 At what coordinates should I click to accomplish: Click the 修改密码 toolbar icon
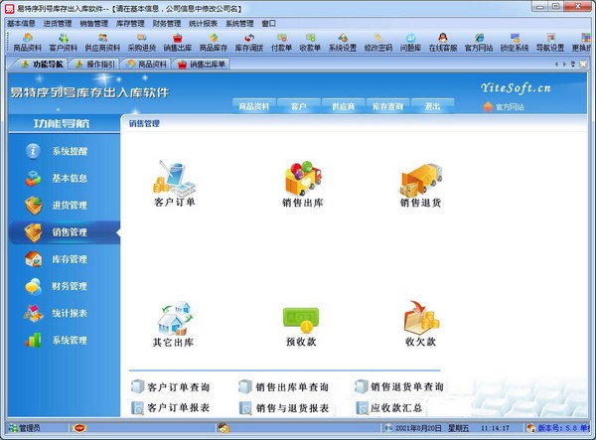[377, 42]
